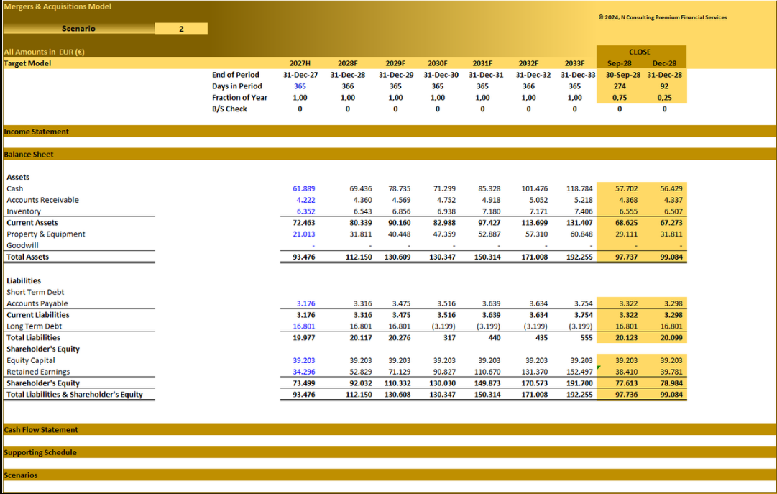
Task: Select the Retained Earnings row label
Action: [x=38, y=372]
